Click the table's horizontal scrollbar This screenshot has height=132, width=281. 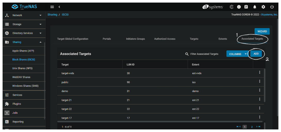160,122
